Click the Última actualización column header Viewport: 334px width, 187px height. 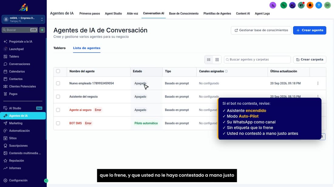point(284,71)
